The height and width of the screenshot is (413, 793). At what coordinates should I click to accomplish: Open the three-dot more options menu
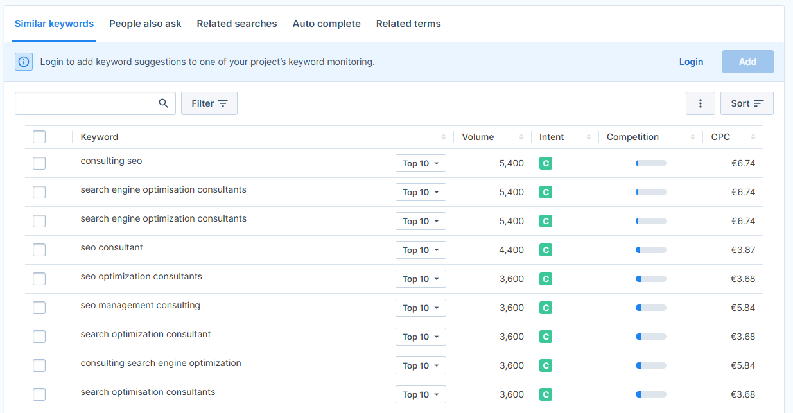pos(701,103)
